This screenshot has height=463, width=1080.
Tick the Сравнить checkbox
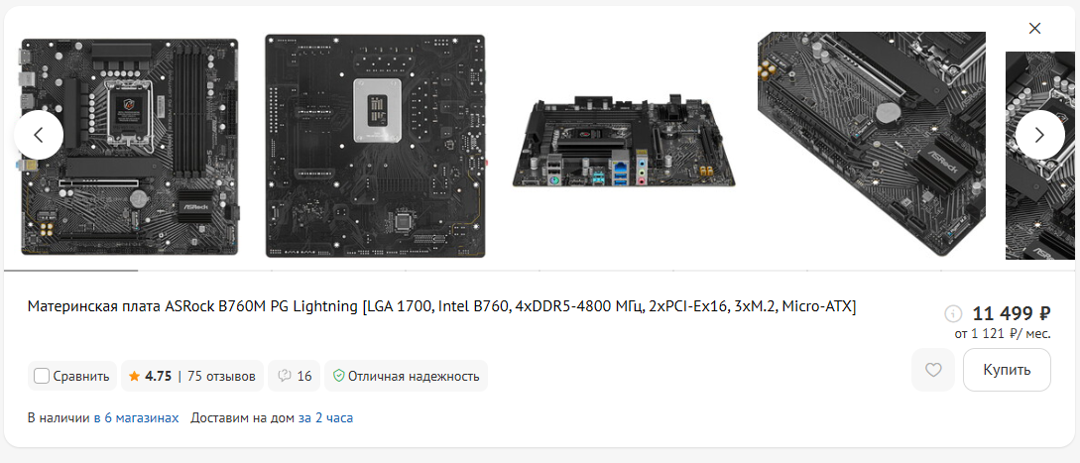(42, 376)
